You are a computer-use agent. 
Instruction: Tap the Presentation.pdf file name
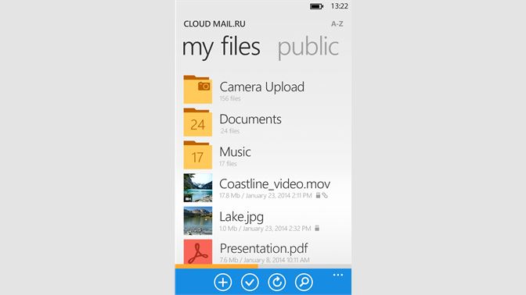[x=264, y=248]
